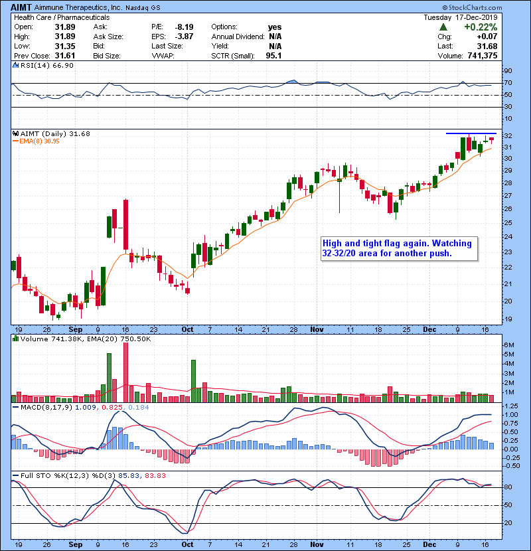Click the 19 price level on the price axis
Viewport: 531px width, 551px height.
click(508, 319)
